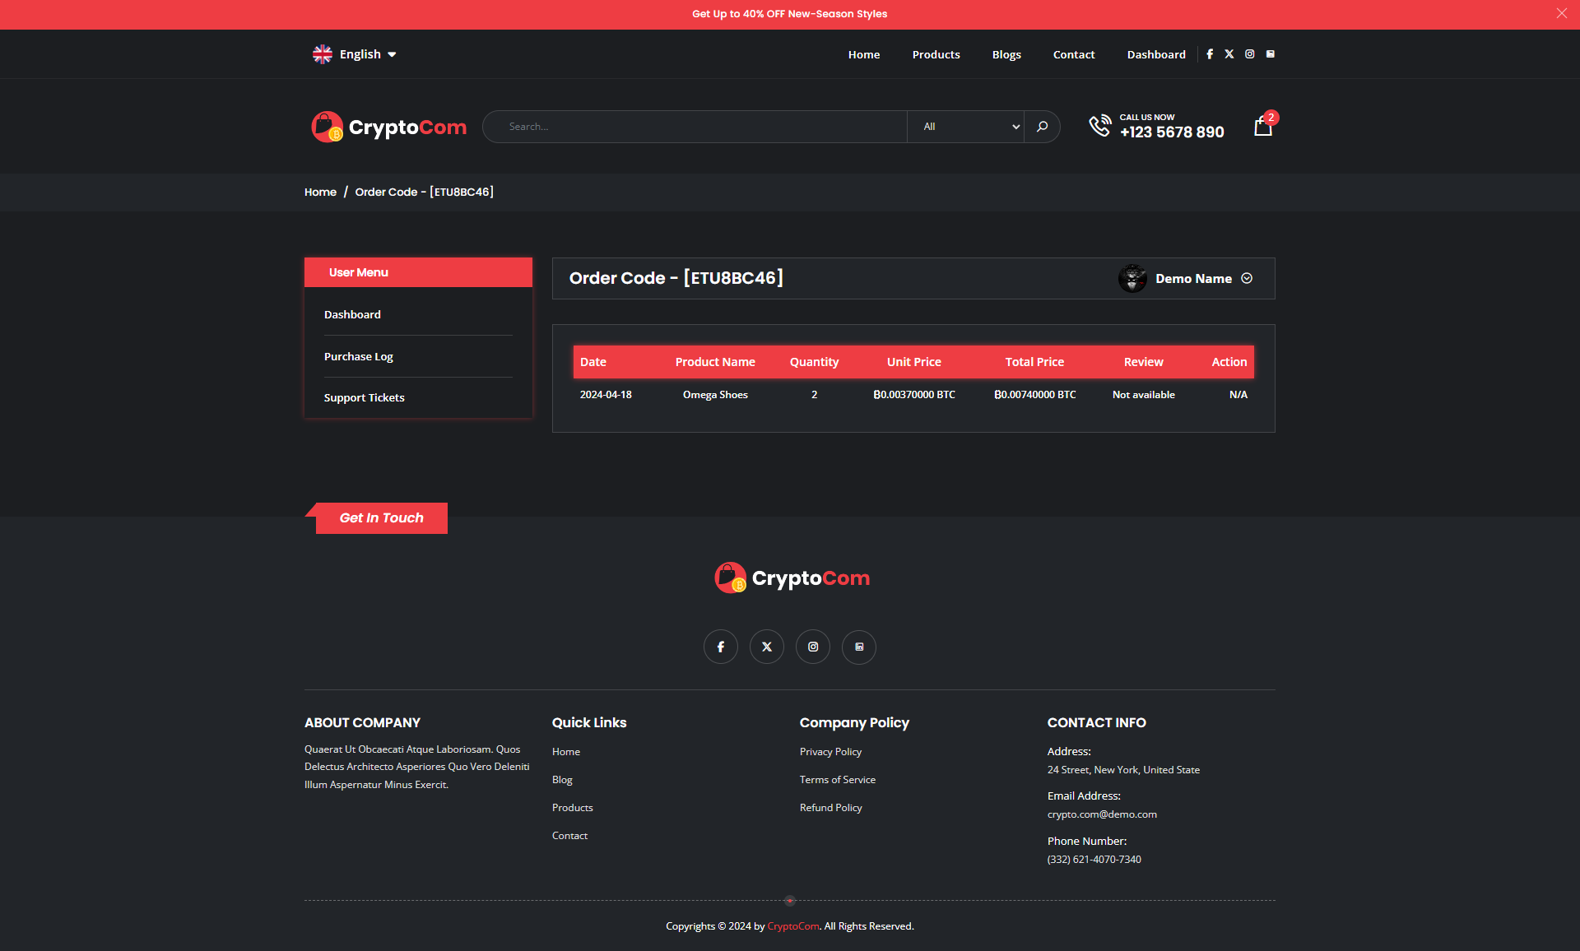Expand the English language dropdown

tap(355, 54)
